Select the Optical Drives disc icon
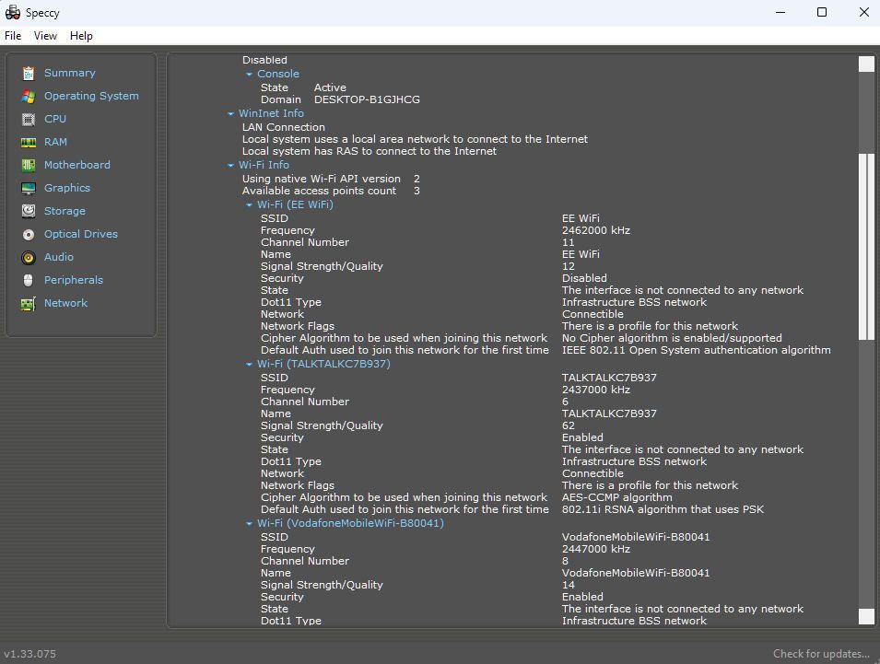The height and width of the screenshot is (664, 880). click(29, 235)
